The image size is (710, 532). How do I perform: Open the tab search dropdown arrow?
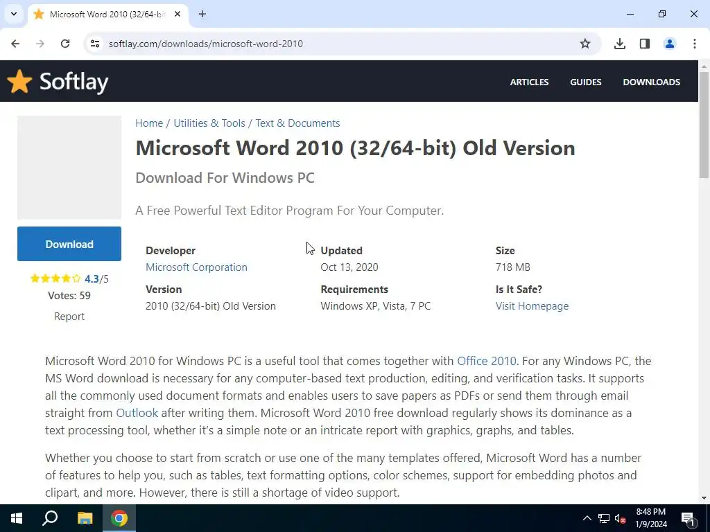[14, 14]
